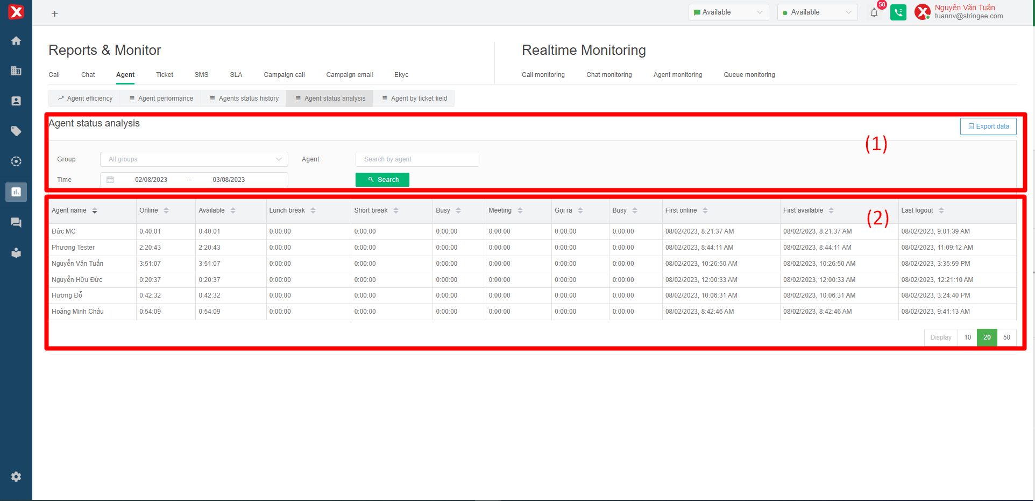Viewport: 1035px width, 501px height.
Task: Click the notification bell icon
Action: (x=874, y=13)
